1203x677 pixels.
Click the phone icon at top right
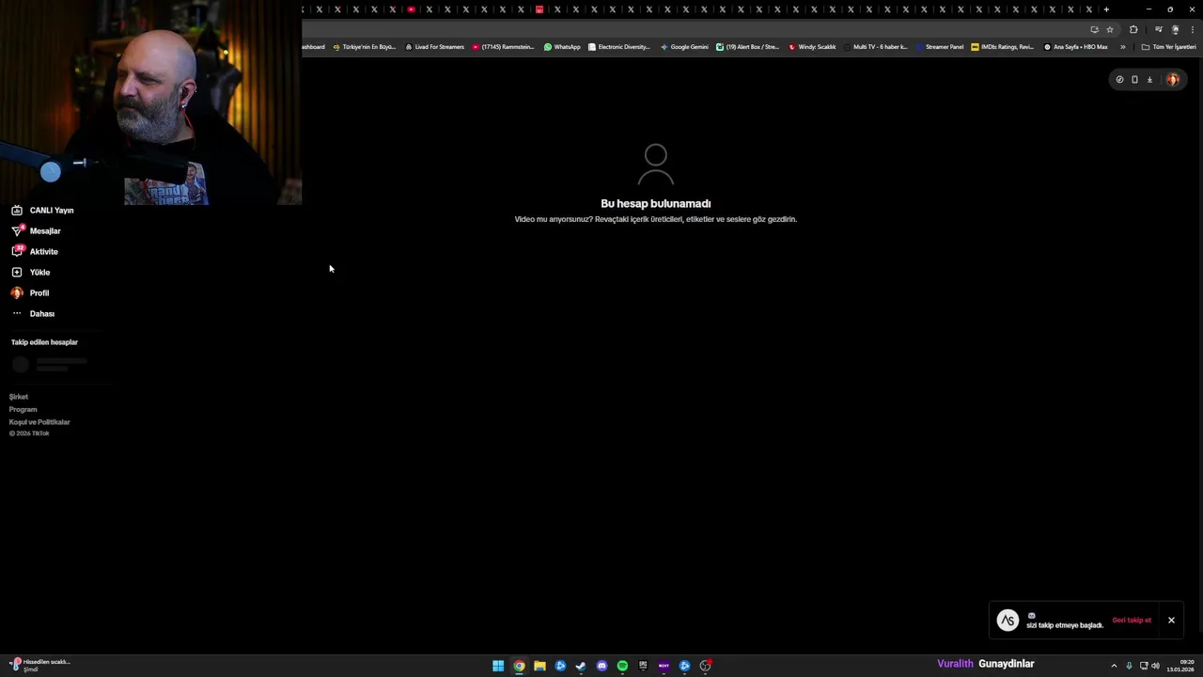click(1134, 80)
